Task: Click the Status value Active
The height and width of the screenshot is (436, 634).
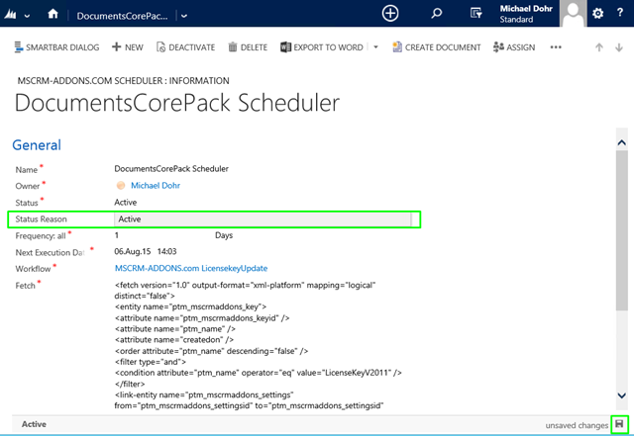Action: click(x=126, y=203)
